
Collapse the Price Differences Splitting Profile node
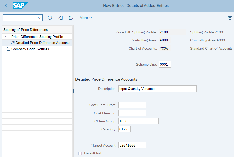click(5, 37)
